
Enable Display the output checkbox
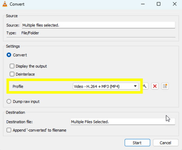(12, 66)
